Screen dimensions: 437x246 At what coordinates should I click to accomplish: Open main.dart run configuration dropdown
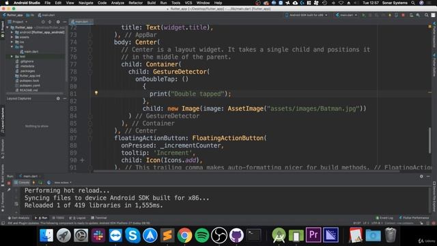point(346,15)
